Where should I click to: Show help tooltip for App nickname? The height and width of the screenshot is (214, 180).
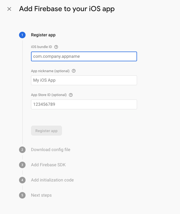(74, 71)
